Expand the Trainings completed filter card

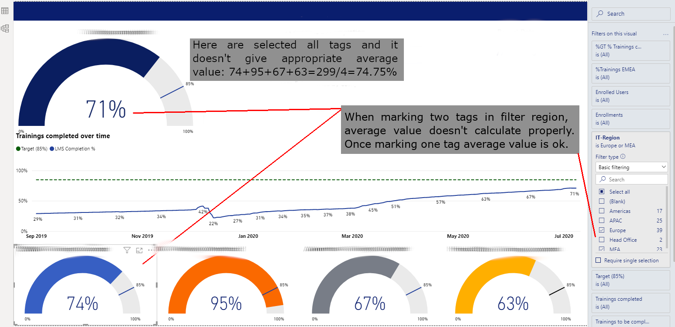pos(631,303)
